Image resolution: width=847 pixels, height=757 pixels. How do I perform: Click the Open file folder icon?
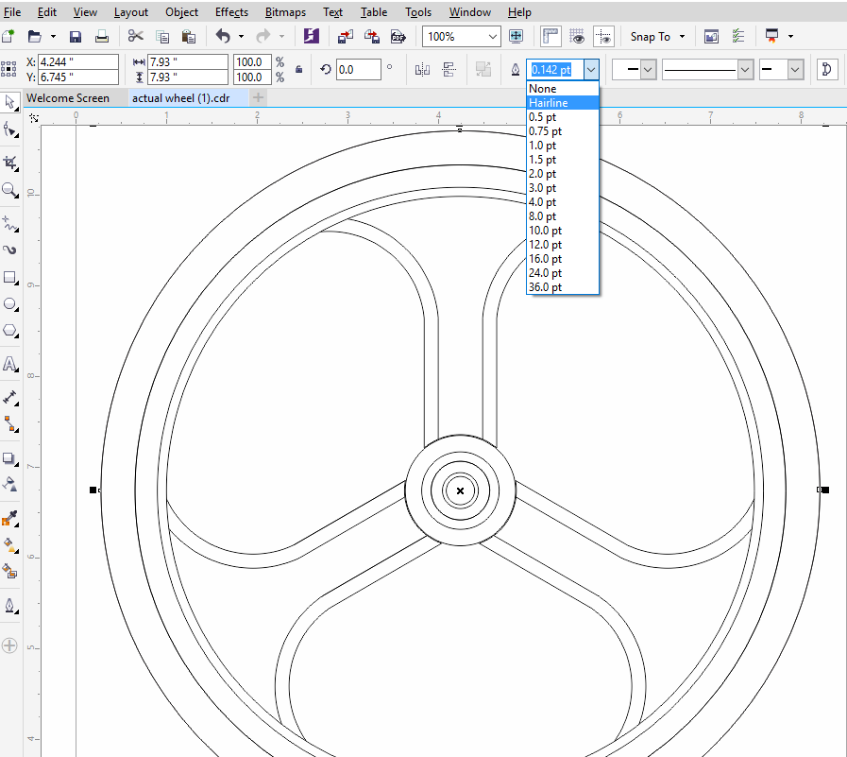[x=35, y=37]
